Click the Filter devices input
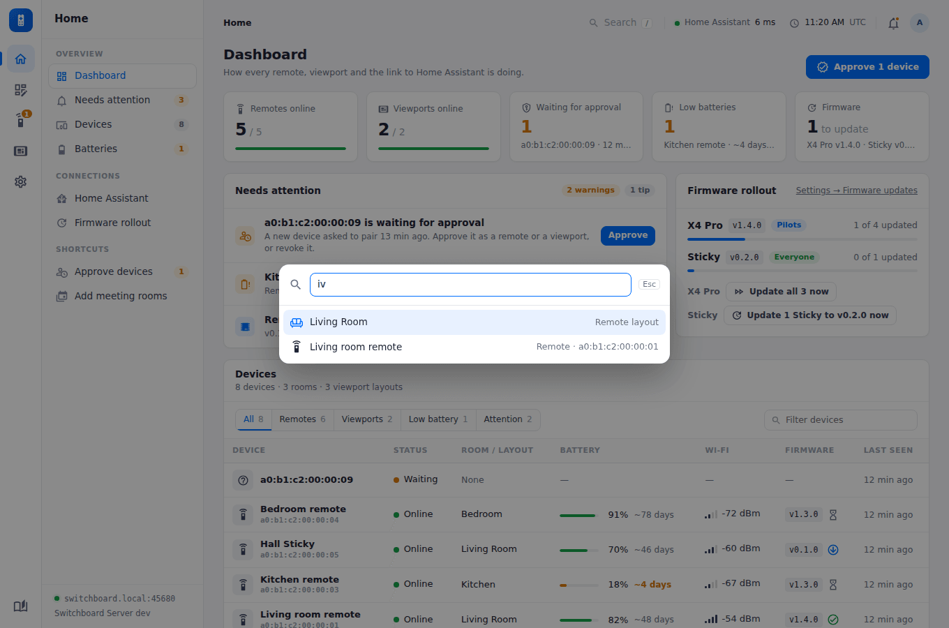This screenshot has width=949, height=628. [841, 420]
